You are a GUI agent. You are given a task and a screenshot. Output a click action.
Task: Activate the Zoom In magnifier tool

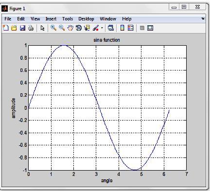[x=53, y=28]
